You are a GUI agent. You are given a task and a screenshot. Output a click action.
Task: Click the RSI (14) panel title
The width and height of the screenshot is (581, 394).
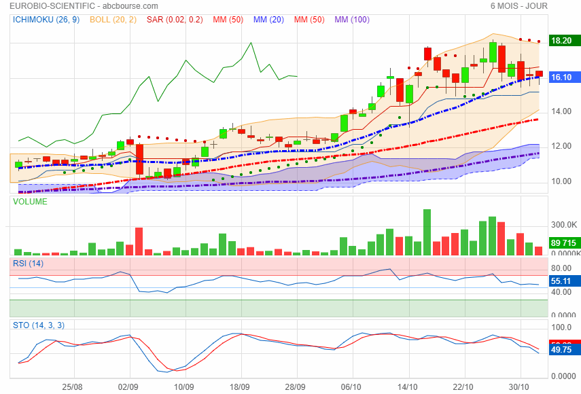28,264
